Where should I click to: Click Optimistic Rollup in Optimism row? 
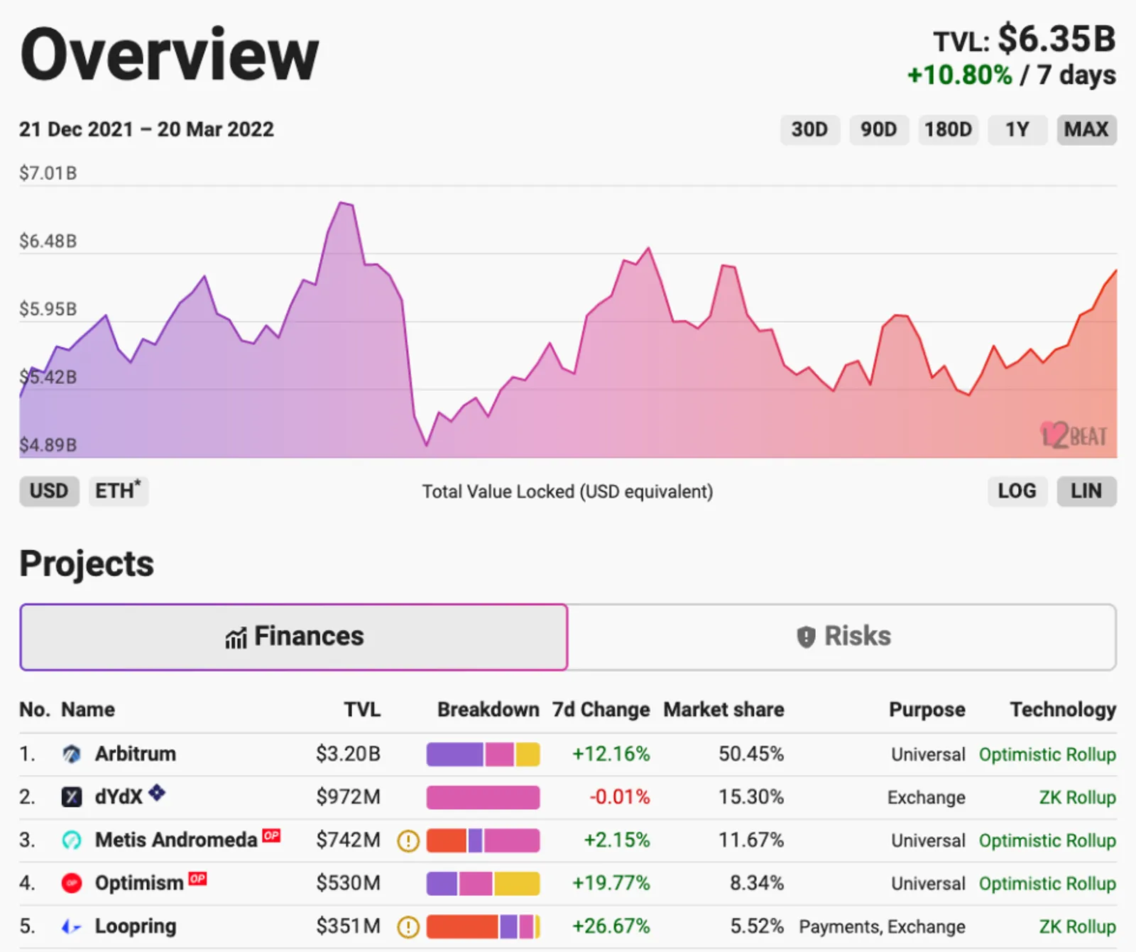click(1047, 884)
